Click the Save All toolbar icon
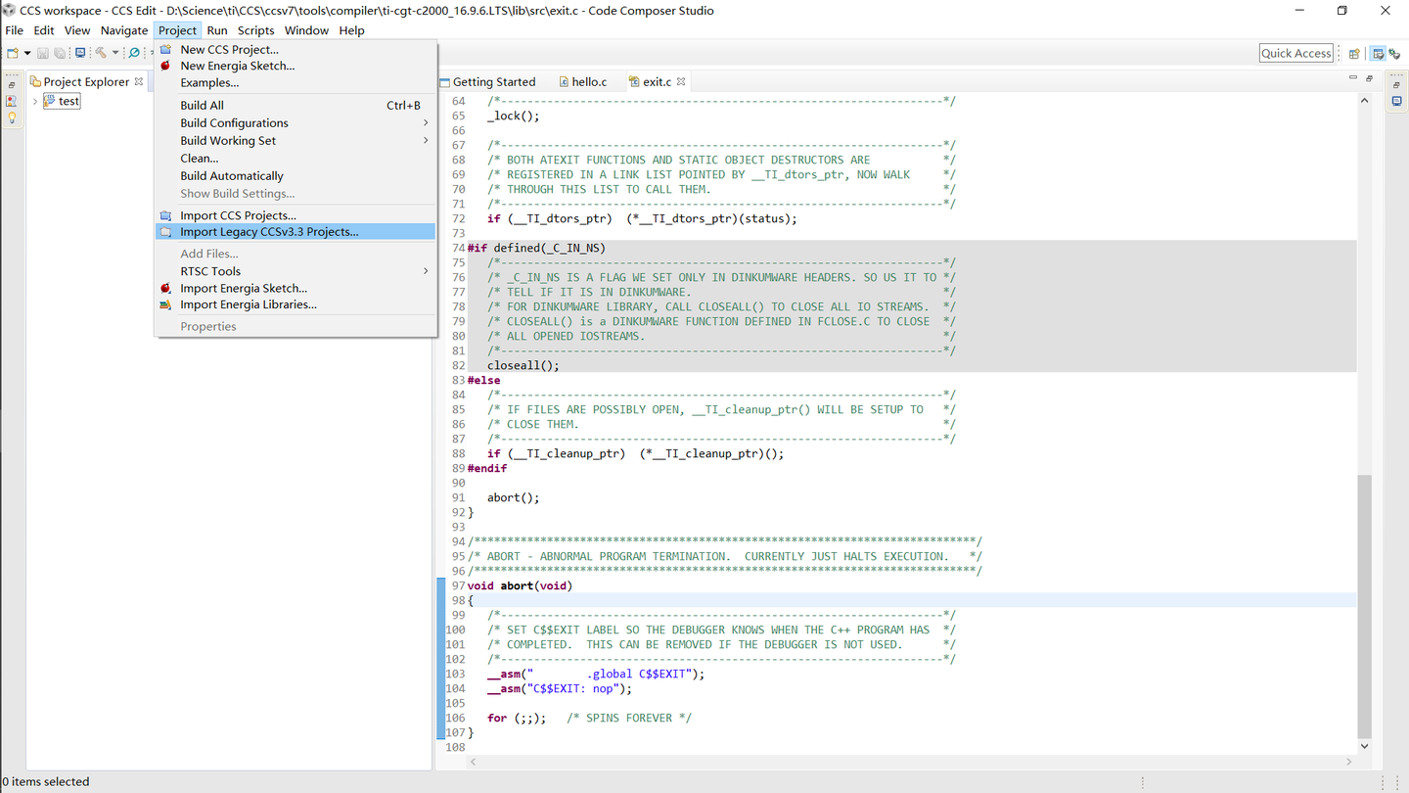Viewport: 1409px width, 793px height. (60, 53)
